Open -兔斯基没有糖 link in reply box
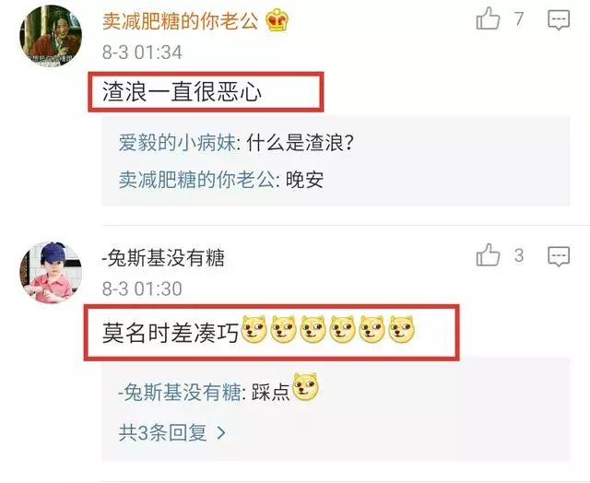Image resolution: width=590 pixels, height=483 pixels. click(x=180, y=392)
